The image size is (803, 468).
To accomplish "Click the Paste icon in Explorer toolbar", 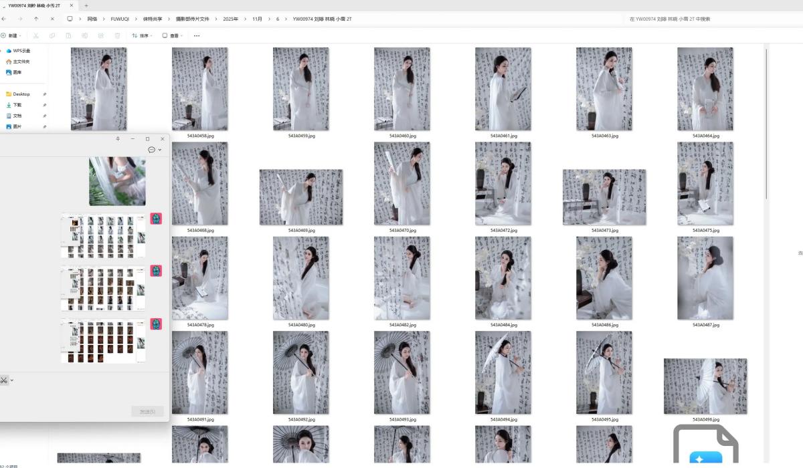I will coord(68,35).
